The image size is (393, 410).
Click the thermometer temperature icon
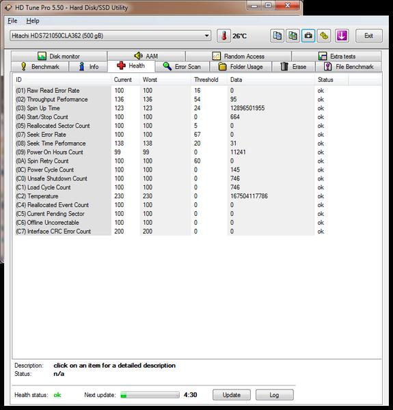(x=223, y=36)
